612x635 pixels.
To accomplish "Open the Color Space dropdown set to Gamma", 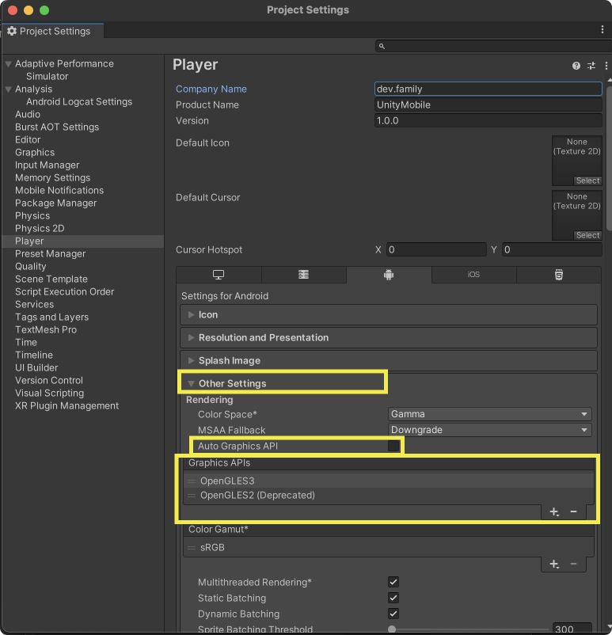I will [x=490, y=414].
